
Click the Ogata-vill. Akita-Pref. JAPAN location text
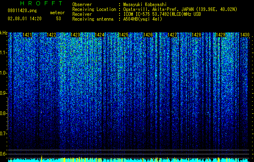point(180,9)
